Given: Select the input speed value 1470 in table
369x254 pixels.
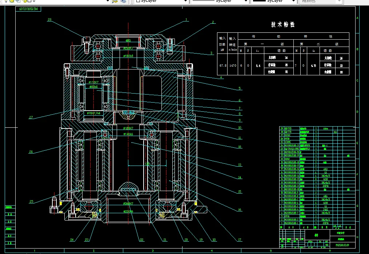Looking at the screenshot, I should click(x=233, y=66).
